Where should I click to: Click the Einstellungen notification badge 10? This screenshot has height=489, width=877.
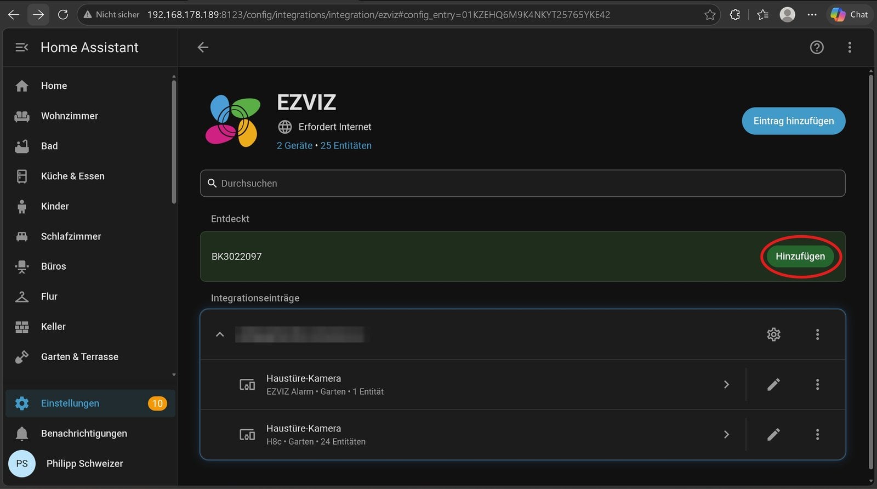[x=157, y=403]
